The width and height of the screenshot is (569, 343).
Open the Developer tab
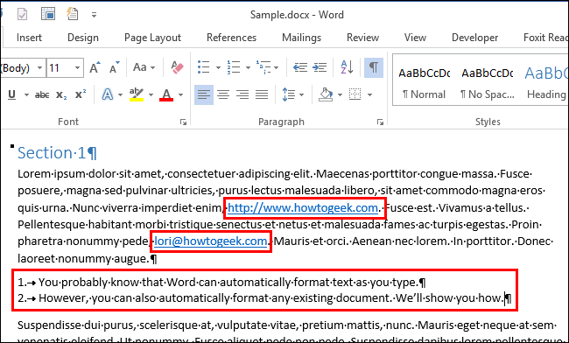click(x=475, y=38)
